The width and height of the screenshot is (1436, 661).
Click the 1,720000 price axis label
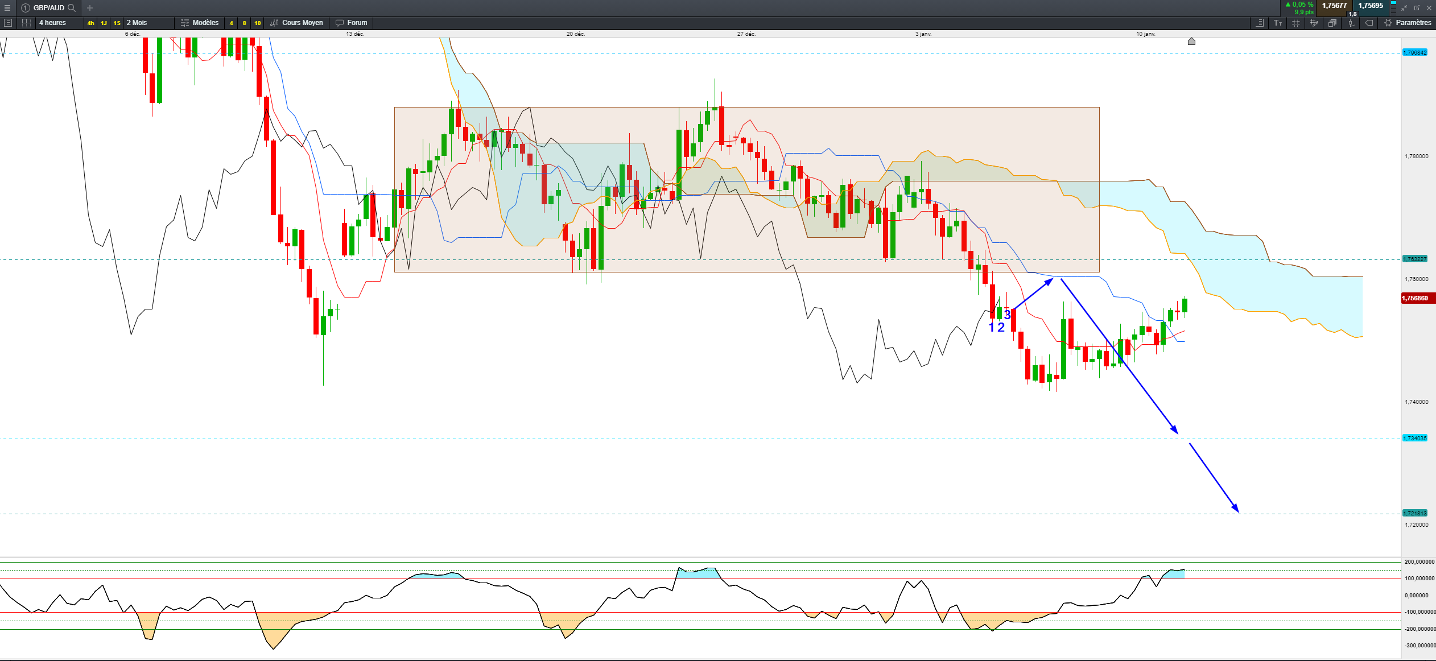pyautogui.click(x=1416, y=524)
